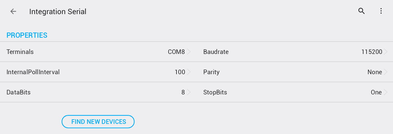Image resolution: width=393 pixels, height=134 pixels.
Task: Go back using the left arrow icon
Action: click(x=13, y=12)
